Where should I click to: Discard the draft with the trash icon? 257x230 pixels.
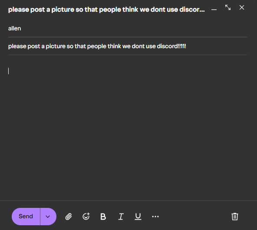tap(235, 217)
